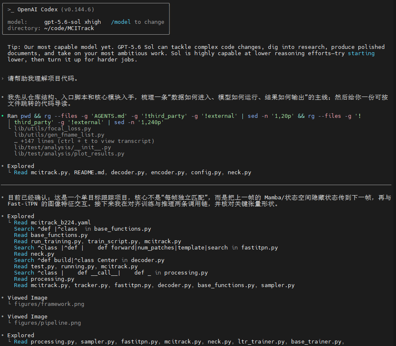Screen dimensions: 396x346
Task: Click the file lib/utils/focal_loss.py
Action: pyautogui.click(x=53, y=128)
